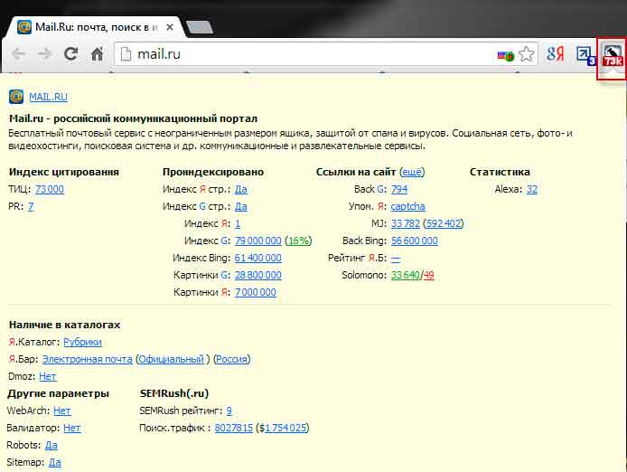Click the Официальный link
This screenshot has width=627, height=472.
[171, 359]
